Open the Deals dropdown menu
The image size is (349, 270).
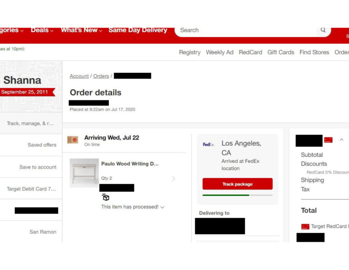pos(42,30)
